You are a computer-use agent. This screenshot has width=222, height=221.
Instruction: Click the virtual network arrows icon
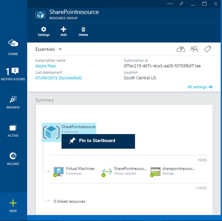coord(107,172)
